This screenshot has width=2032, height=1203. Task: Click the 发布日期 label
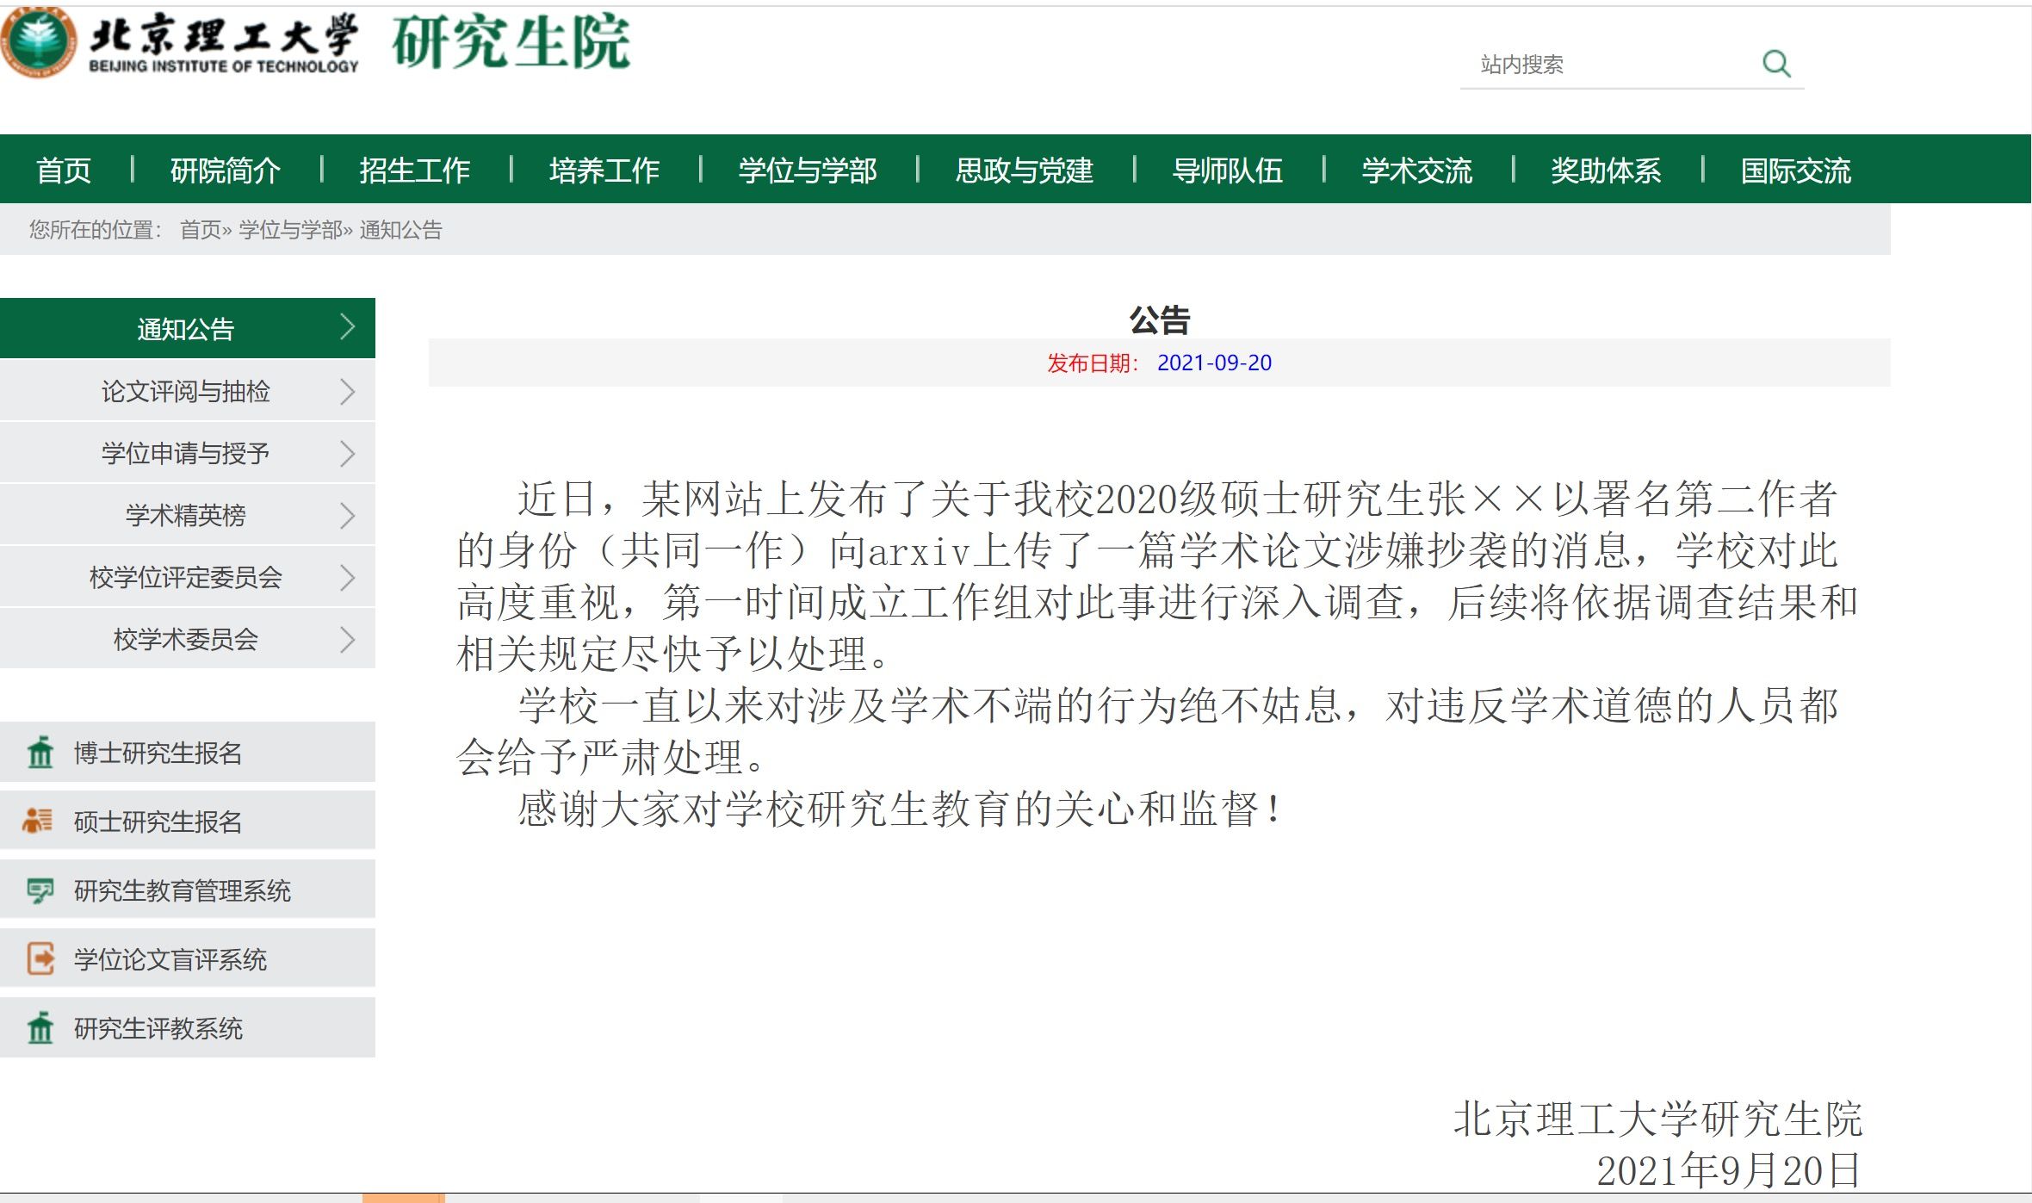click(1093, 363)
